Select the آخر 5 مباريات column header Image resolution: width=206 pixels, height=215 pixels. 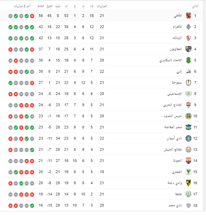click(22, 6)
